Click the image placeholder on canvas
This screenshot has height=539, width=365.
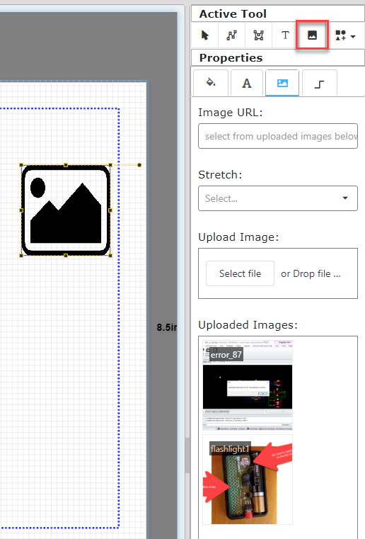(x=66, y=210)
